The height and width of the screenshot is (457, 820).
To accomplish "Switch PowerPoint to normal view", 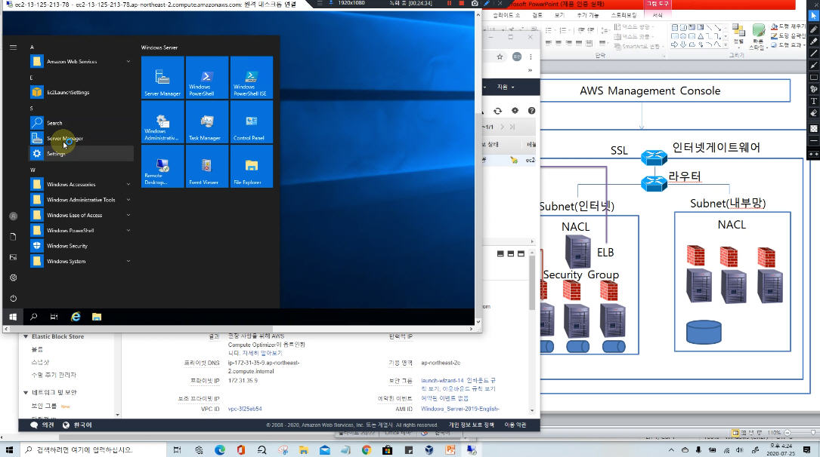I will [735, 433].
